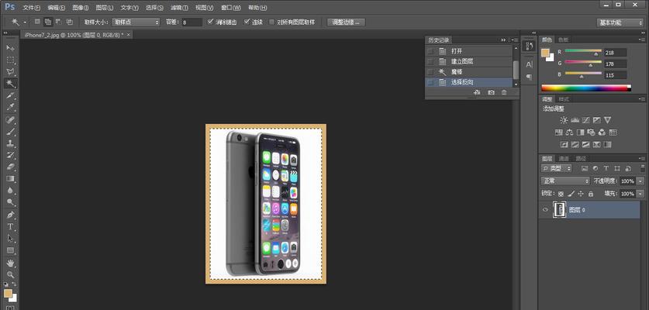Viewport: 649px width, 310px height.
Task: Select the Path Selection tool
Action: 10,239
